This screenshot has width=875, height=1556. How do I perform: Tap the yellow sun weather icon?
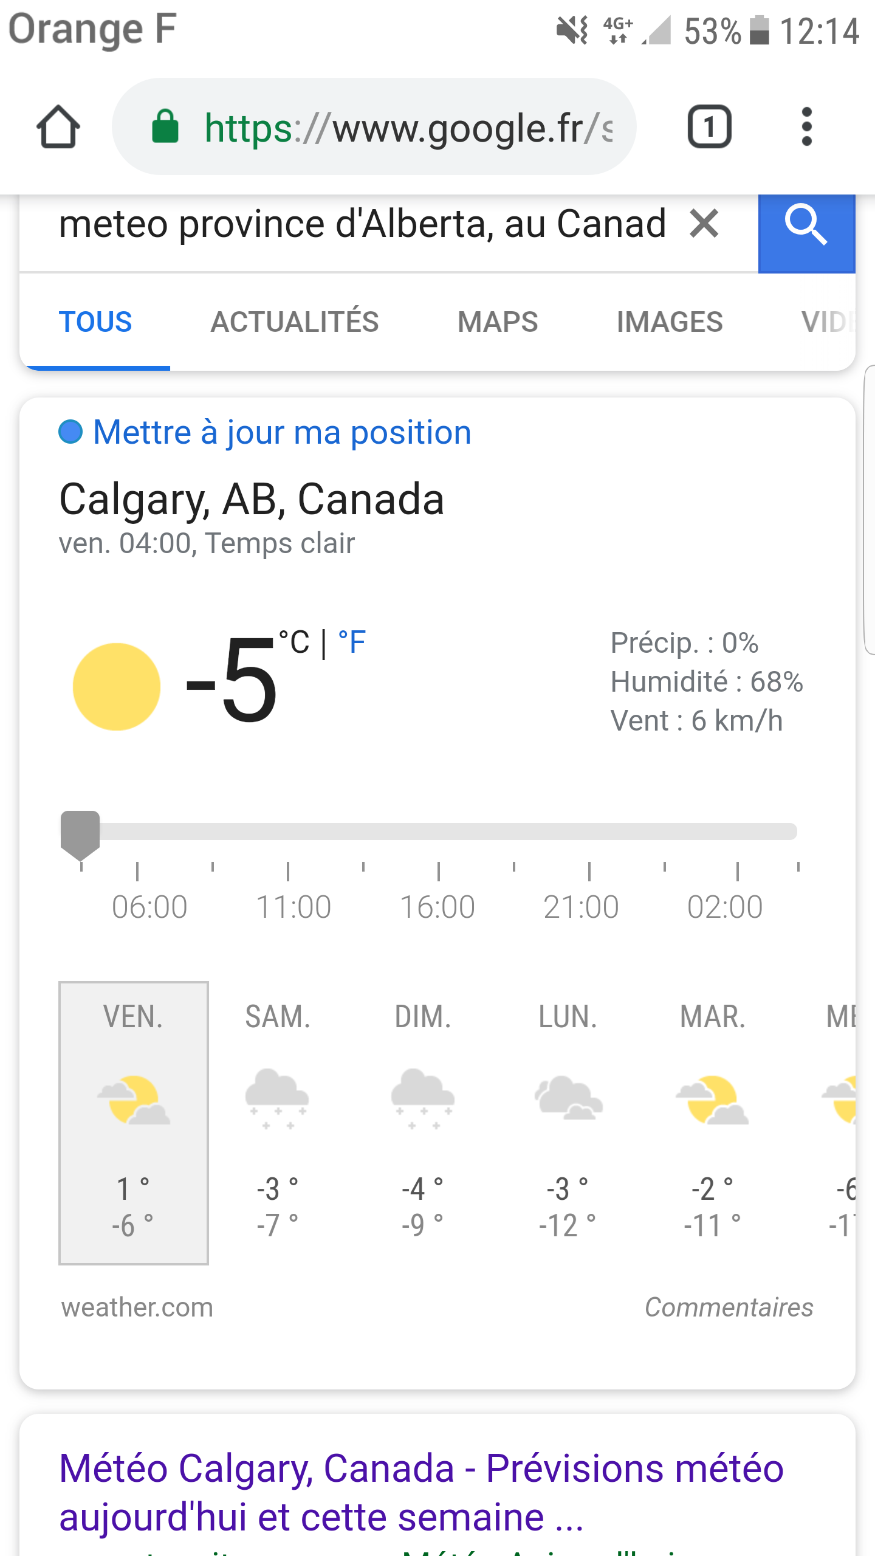tap(117, 687)
